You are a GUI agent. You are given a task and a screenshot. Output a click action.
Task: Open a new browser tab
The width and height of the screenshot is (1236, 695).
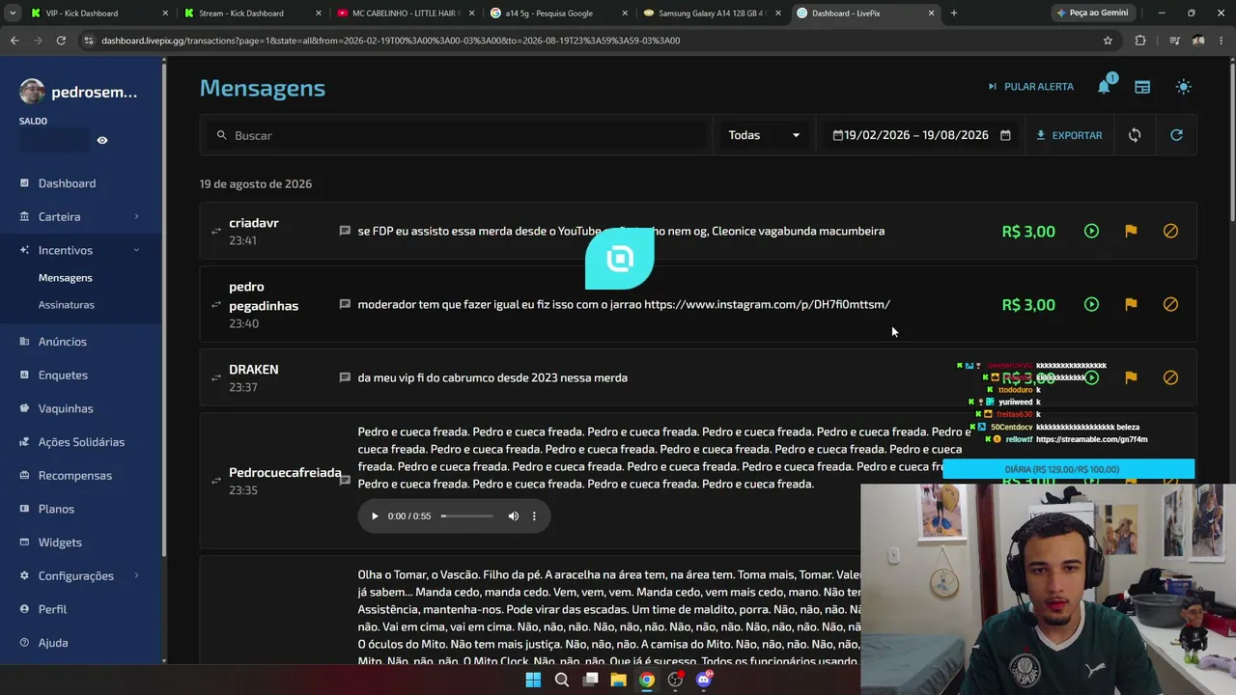click(x=954, y=14)
